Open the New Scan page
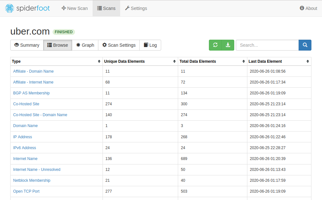This screenshot has height=200, width=322. coord(75,8)
